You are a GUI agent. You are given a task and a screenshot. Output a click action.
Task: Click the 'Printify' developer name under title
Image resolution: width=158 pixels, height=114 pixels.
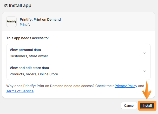coord(25,25)
